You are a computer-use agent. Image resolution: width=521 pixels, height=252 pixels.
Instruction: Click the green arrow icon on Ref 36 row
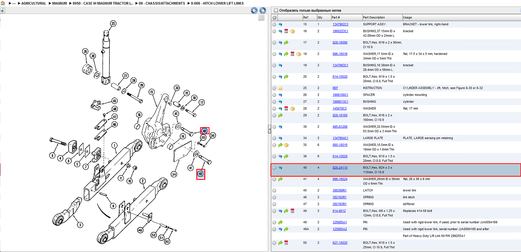coord(286,156)
